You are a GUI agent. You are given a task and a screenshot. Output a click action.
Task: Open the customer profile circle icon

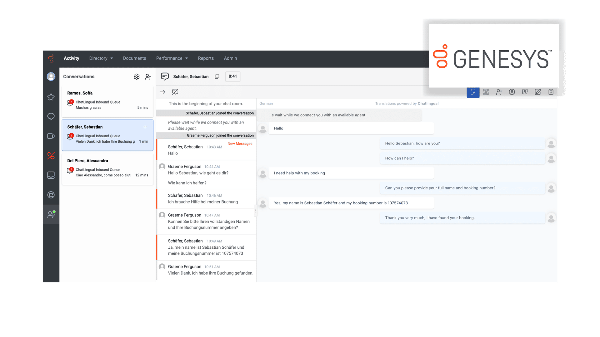click(512, 92)
